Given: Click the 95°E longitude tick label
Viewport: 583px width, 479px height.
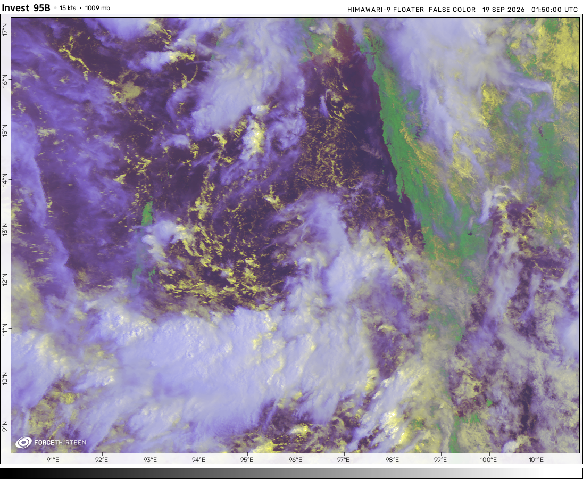Looking at the screenshot, I should click(247, 460).
